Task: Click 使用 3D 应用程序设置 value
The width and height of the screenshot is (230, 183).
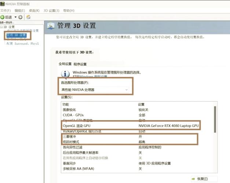Action: [x=154, y=163]
